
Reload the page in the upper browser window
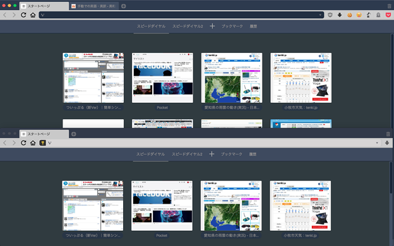click(x=23, y=15)
